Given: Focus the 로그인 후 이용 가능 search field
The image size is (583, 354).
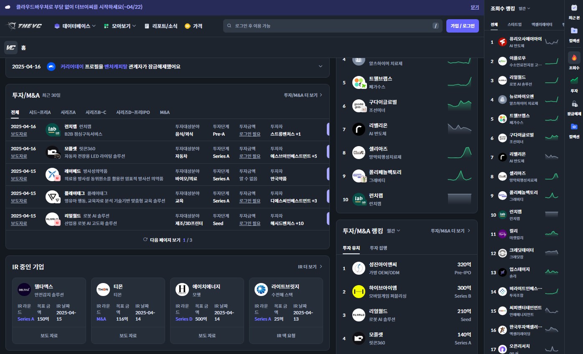Looking at the screenshot, I should point(332,26).
